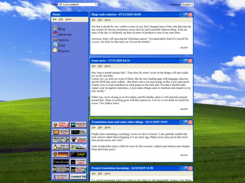This screenshot has height=183, width=245.
Task: Open Edit menu in Translation done window
Action: click(x=100, y=127)
